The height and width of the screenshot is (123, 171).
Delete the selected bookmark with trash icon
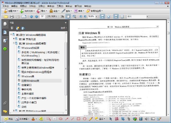12,28
